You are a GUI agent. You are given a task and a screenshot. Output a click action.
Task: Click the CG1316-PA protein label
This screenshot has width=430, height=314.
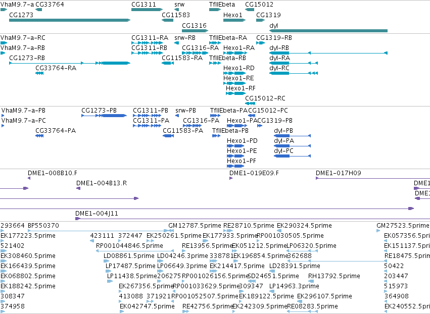pos(201,121)
